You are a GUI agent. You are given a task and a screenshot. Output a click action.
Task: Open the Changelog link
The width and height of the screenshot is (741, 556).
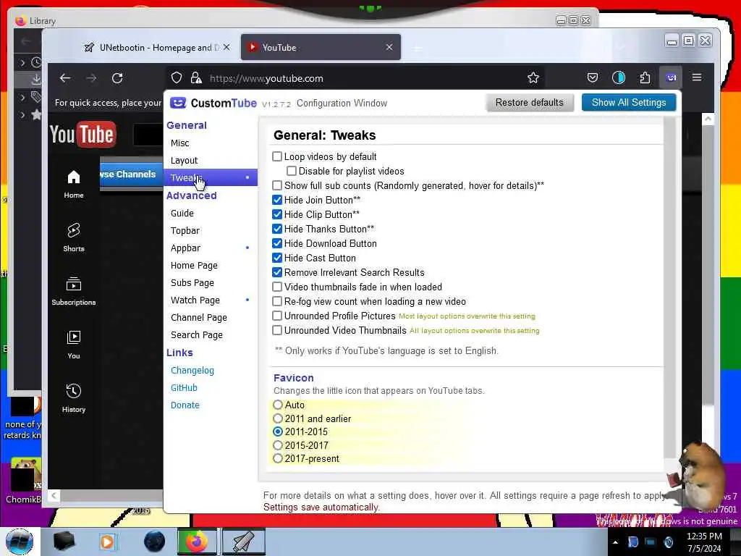[x=192, y=370]
